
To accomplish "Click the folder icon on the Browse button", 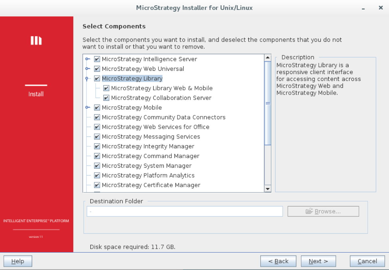I will 309,211.
